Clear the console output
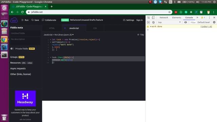 (x=153, y=22)
